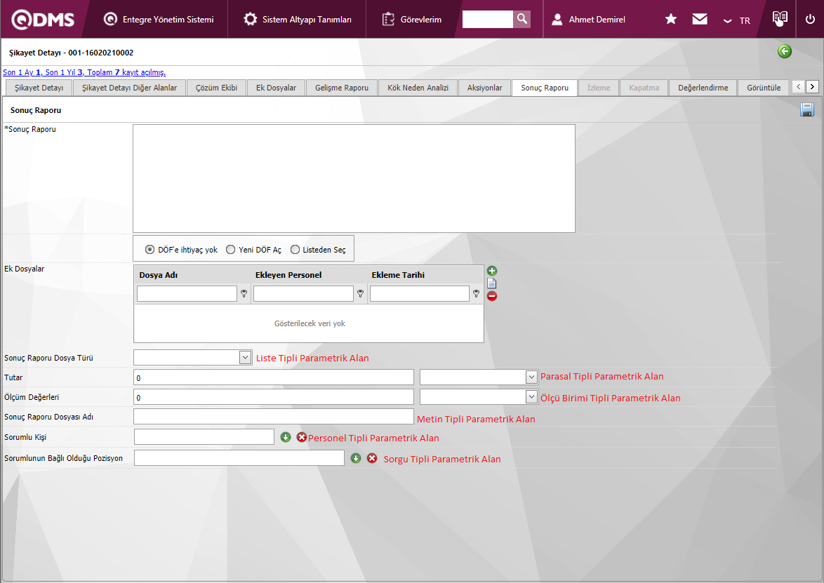
Task: Switch to Değerlendirme tab
Action: (703, 88)
